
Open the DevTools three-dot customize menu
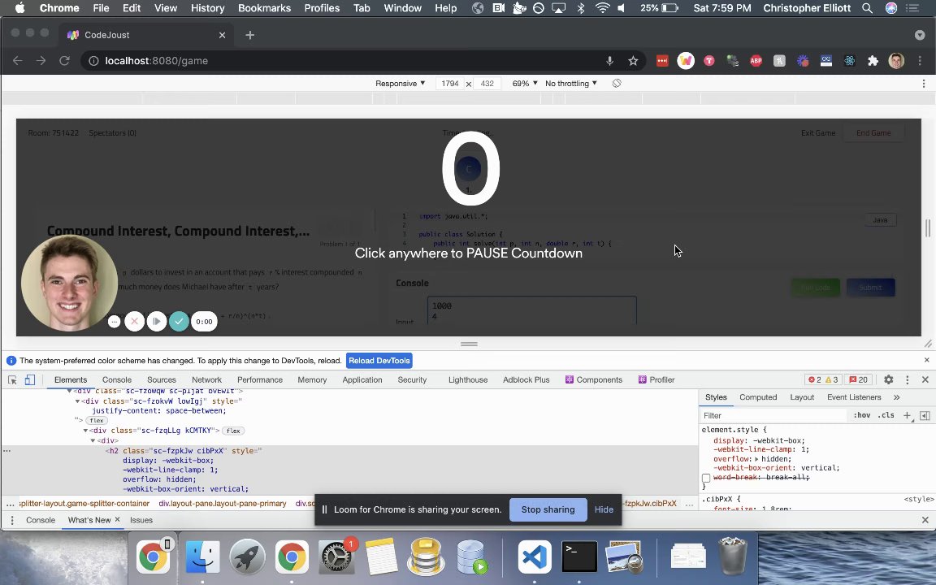(x=908, y=379)
